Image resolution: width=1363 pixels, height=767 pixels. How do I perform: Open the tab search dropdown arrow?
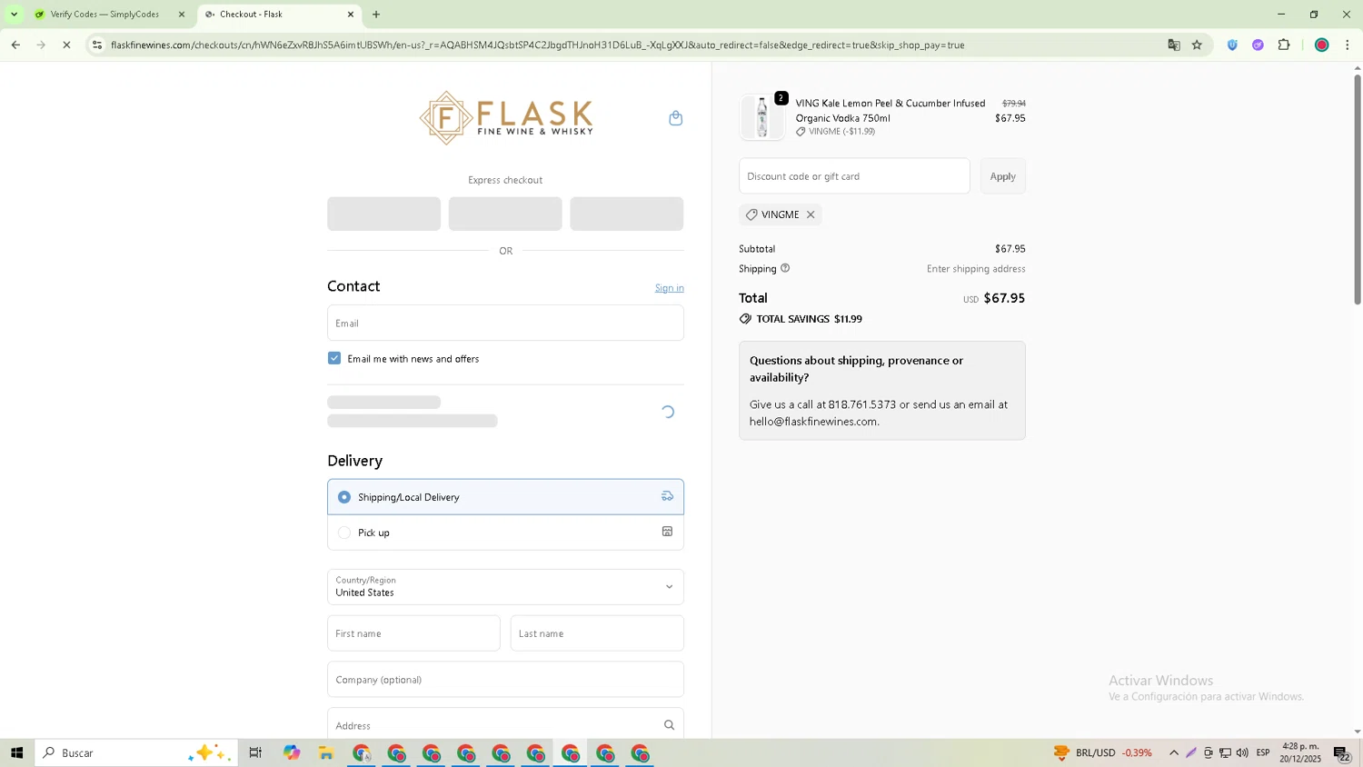click(14, 15)
